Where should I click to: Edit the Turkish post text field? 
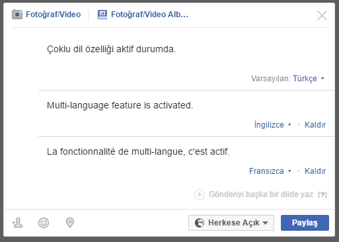coord(112,49)
